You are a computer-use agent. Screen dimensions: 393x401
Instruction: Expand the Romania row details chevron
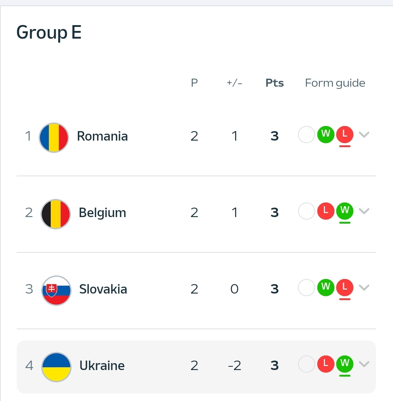[x=364, y=135]
